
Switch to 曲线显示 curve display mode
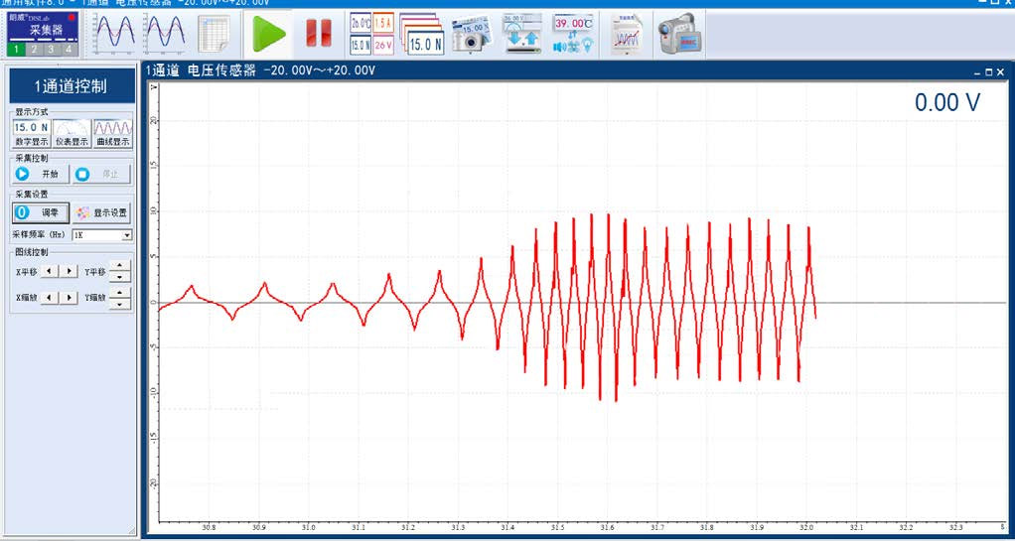pos(111,133)
